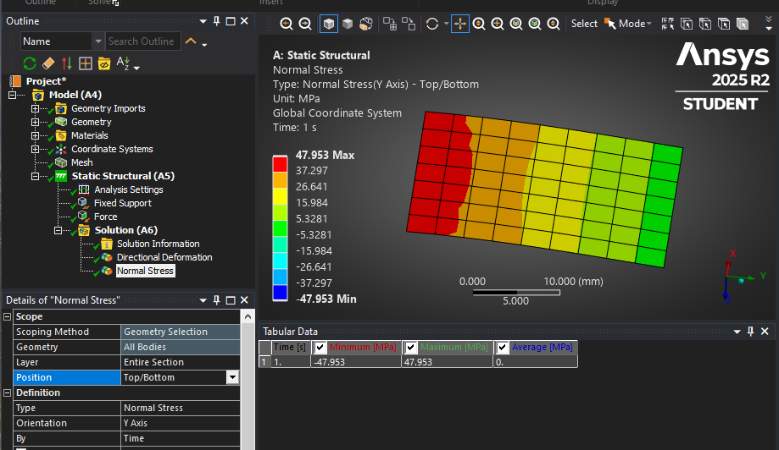The height and width of the screenshot is (450, 779).
Task: Click the Rotate tool icon
Action: 432,24
